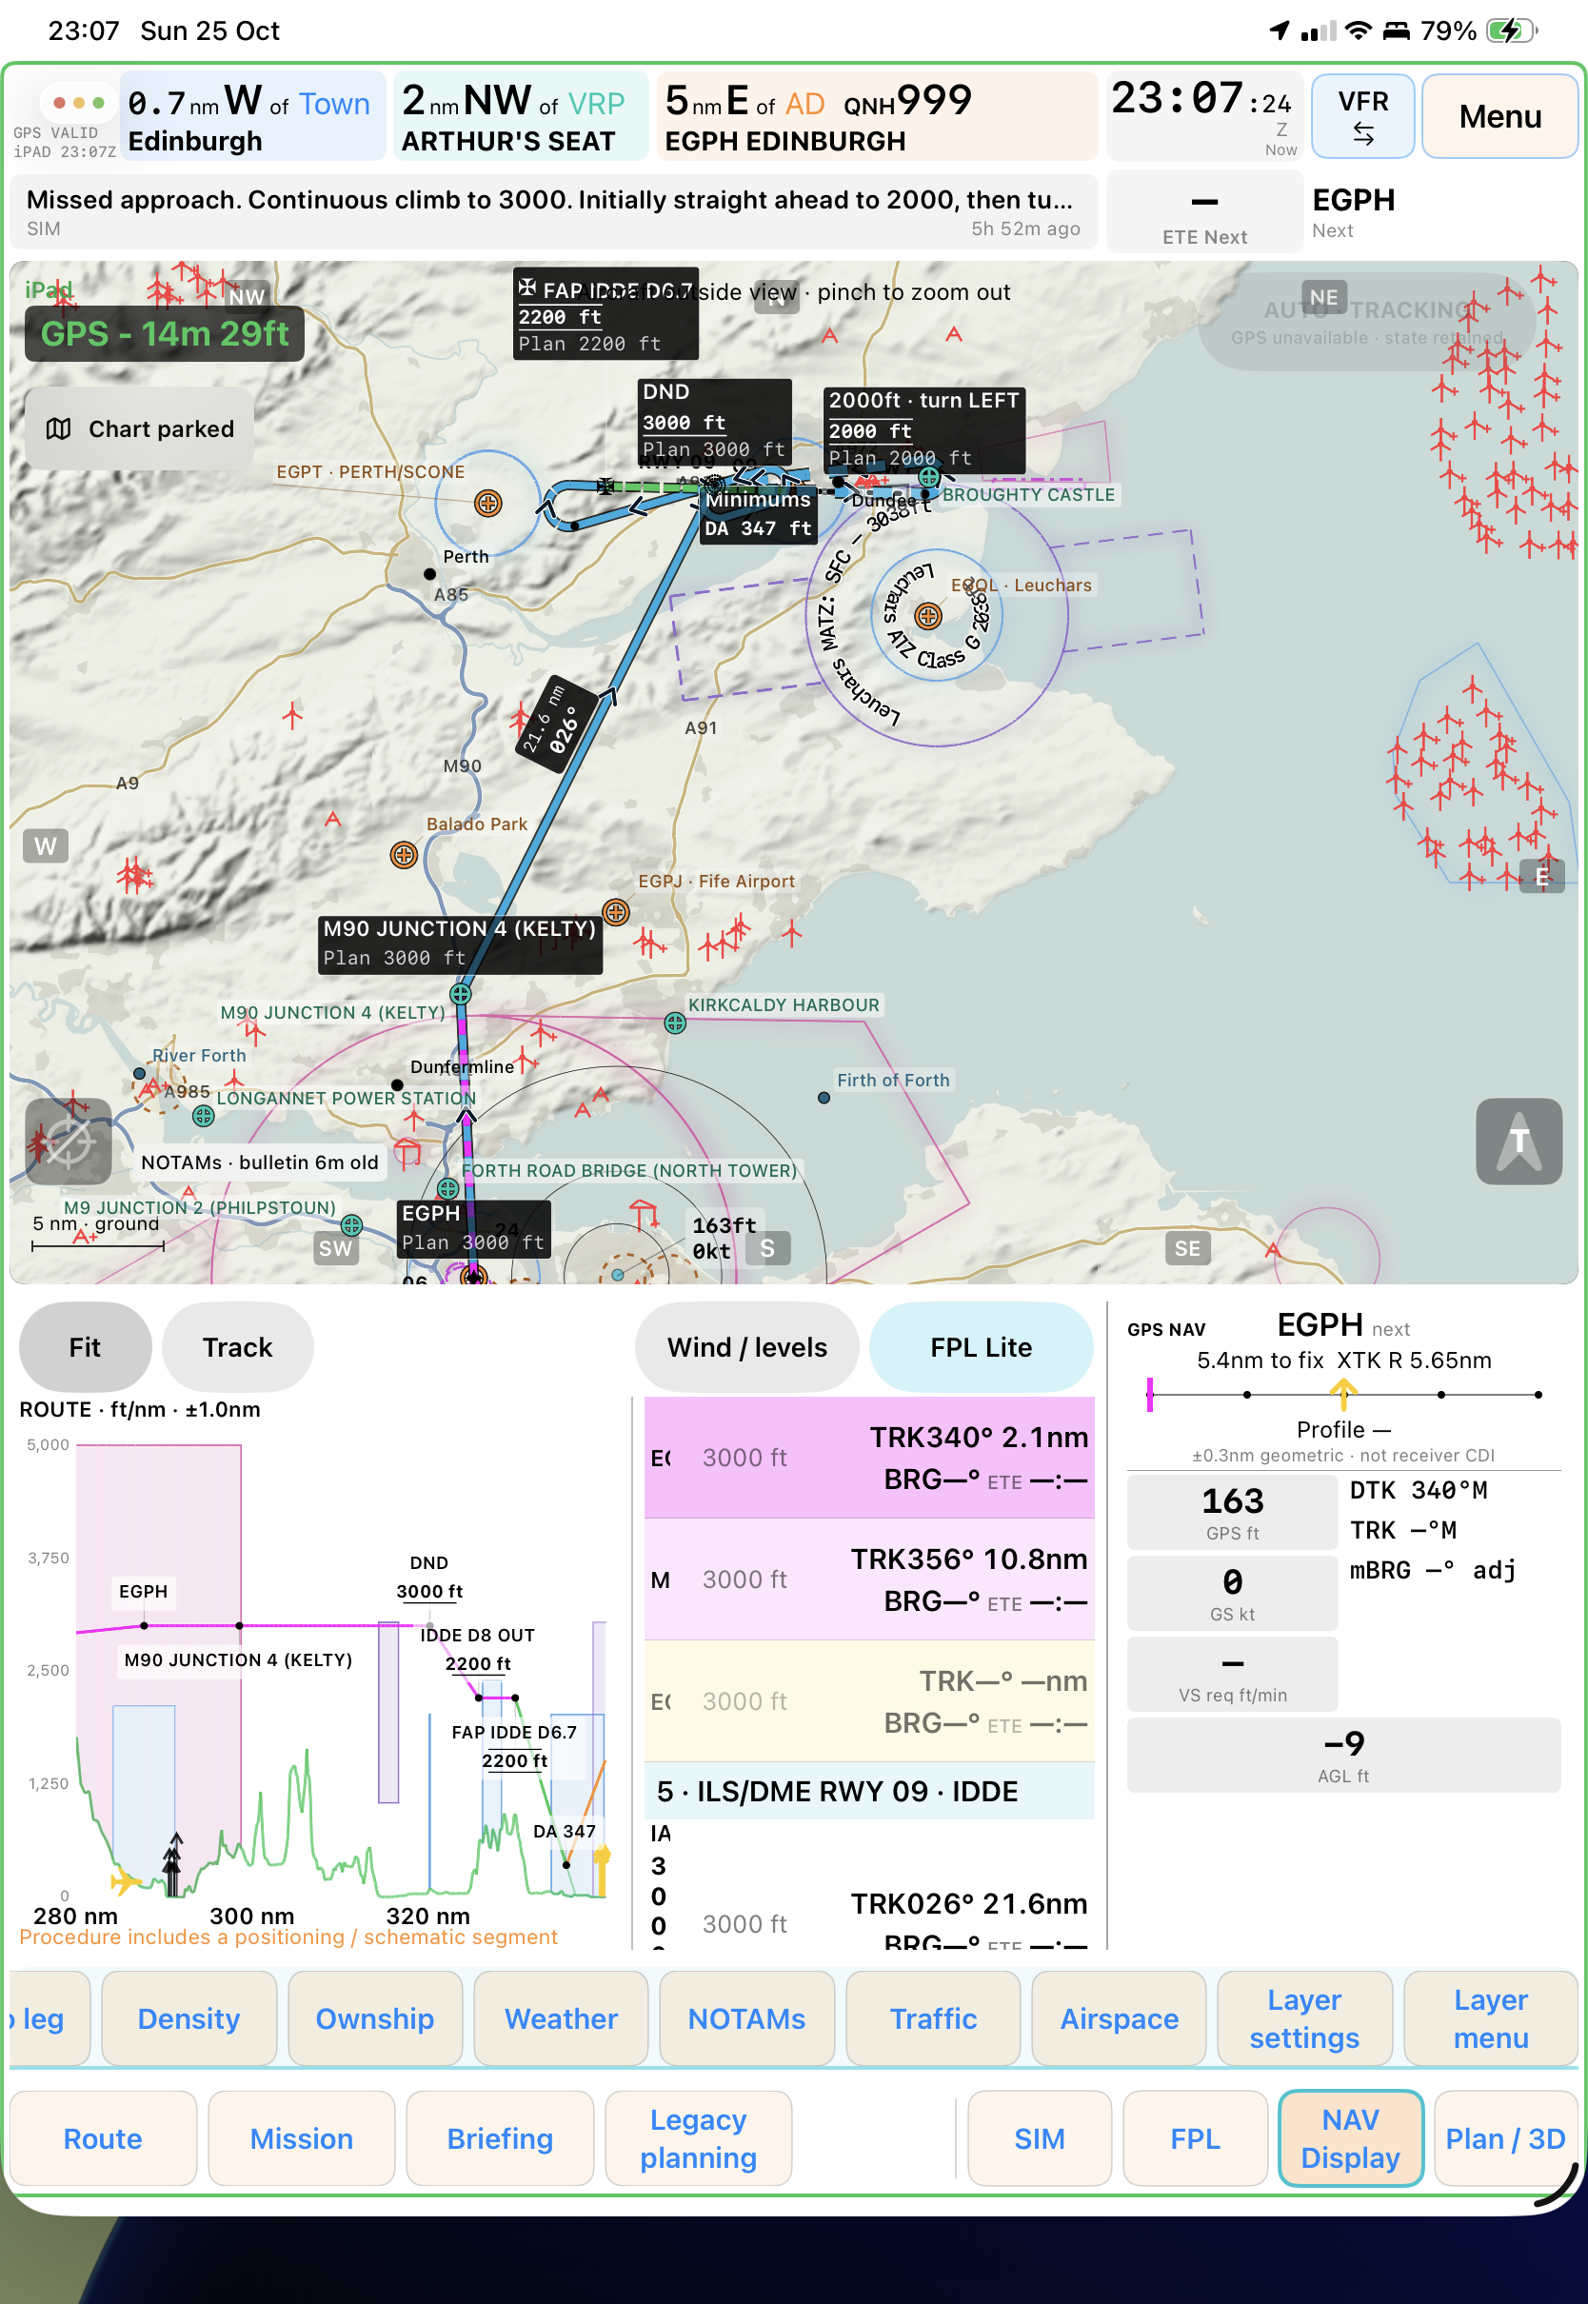Tap the S compass marker on map
The height and width of the screenshot is (2304, 1588).
[x=767, y=1248]
